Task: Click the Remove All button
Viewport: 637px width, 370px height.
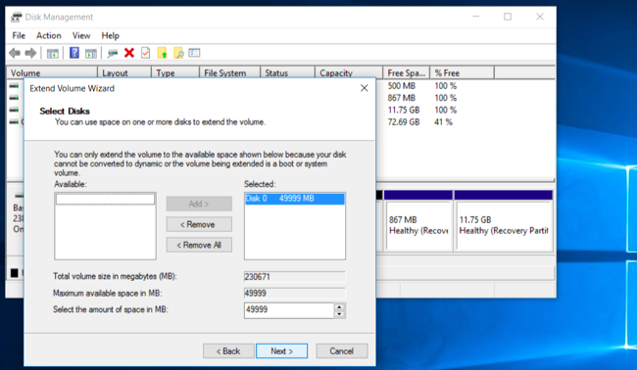Action: click(199, 245)
